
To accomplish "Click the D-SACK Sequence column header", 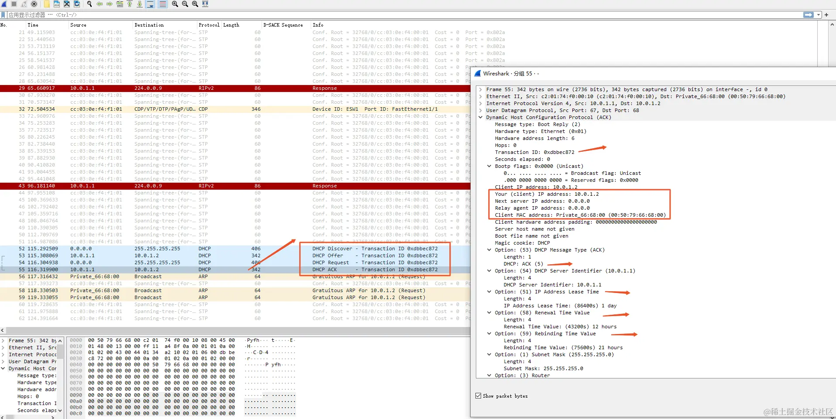I will [x=286, y=25].
